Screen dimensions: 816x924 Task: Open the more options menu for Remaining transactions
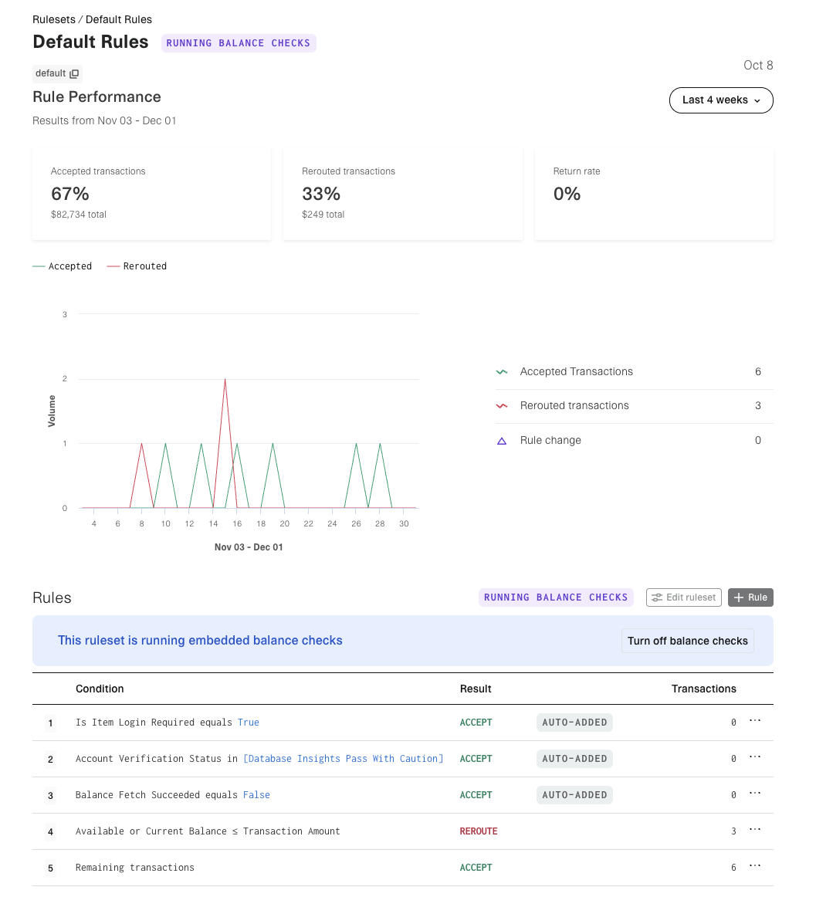point(755,866)
